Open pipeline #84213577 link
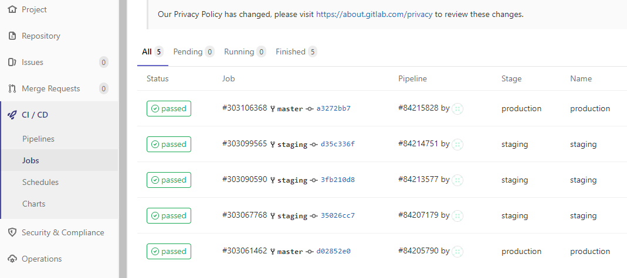 418,180
